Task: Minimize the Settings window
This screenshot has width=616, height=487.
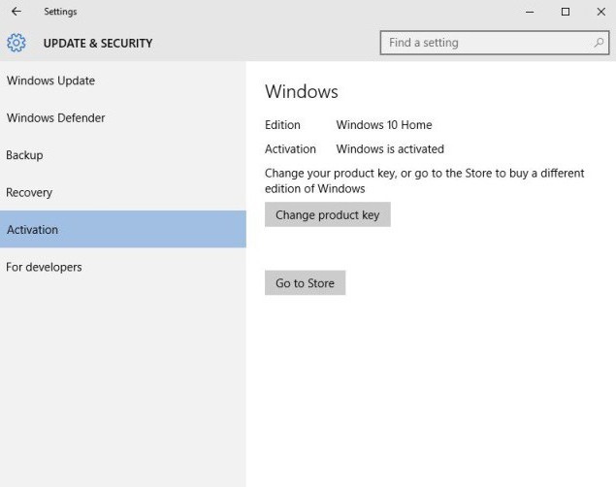Action: point(530,12)
